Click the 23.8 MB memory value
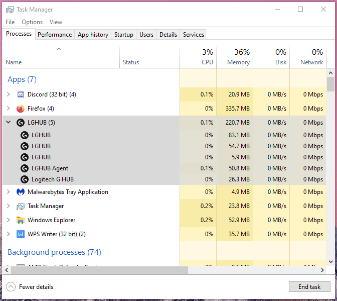Screen dimensions: 337x301 pos(239,206)
